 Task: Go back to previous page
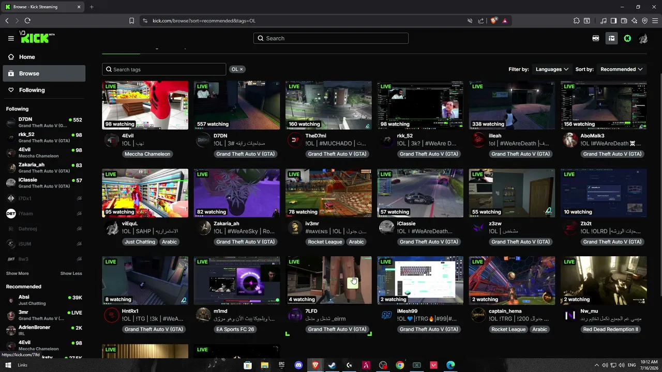coord(7,21)
